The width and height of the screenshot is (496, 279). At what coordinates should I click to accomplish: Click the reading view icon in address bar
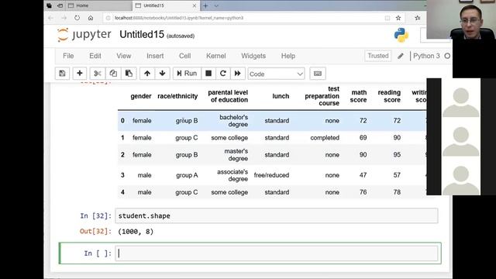click(387, 18)
